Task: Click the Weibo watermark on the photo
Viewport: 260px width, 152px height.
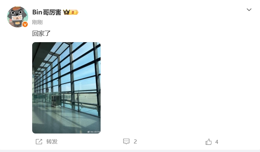Action: pos(94,132)
